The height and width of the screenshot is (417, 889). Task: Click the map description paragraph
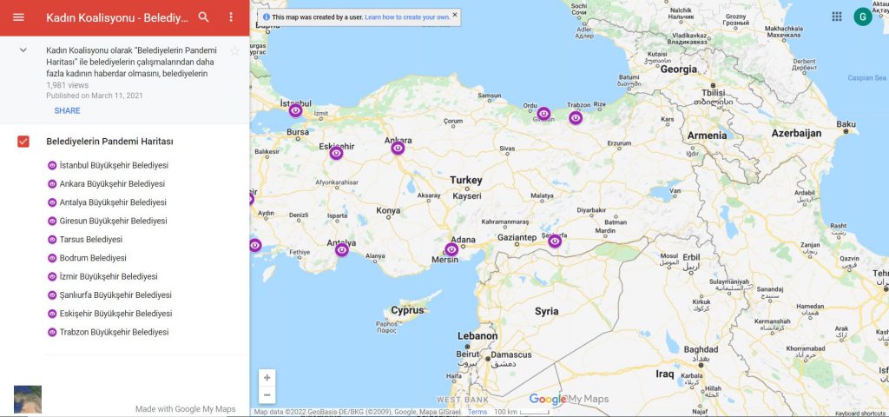coord(132,62)
